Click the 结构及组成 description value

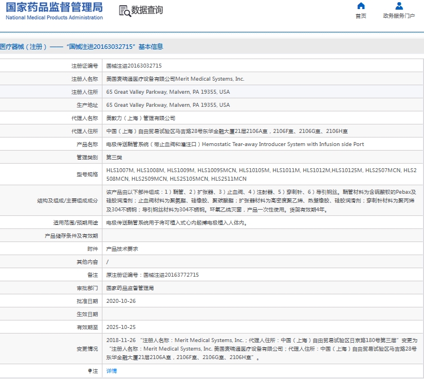point(261,201)
